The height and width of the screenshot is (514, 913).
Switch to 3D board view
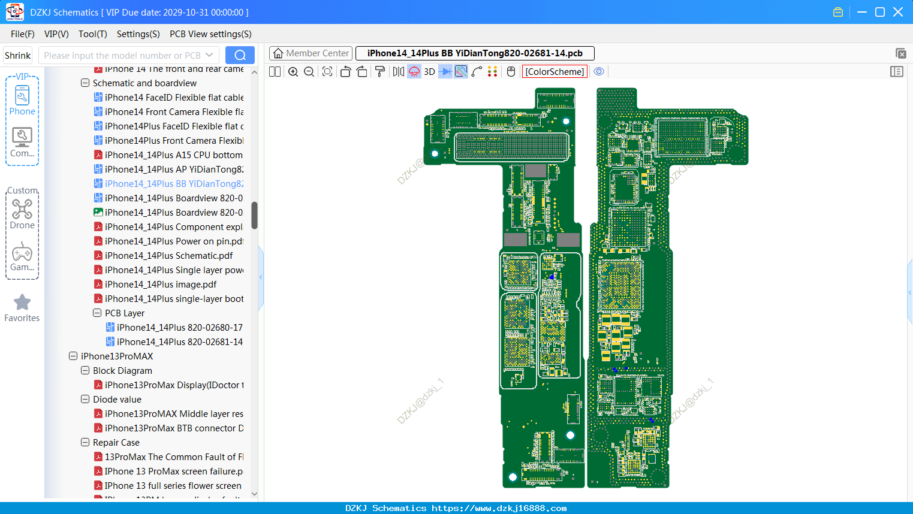[x=429, y=72]
